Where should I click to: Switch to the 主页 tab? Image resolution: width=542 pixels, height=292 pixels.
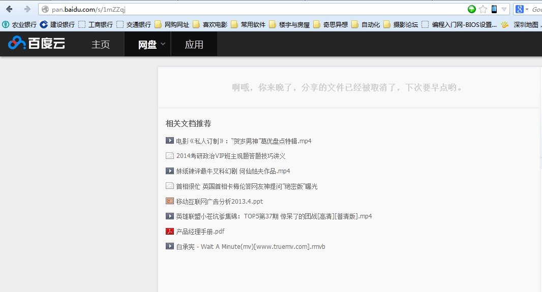101,45
